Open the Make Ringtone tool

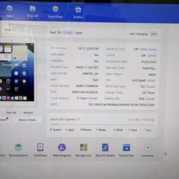pyautogui.click(x=62, y=147)
